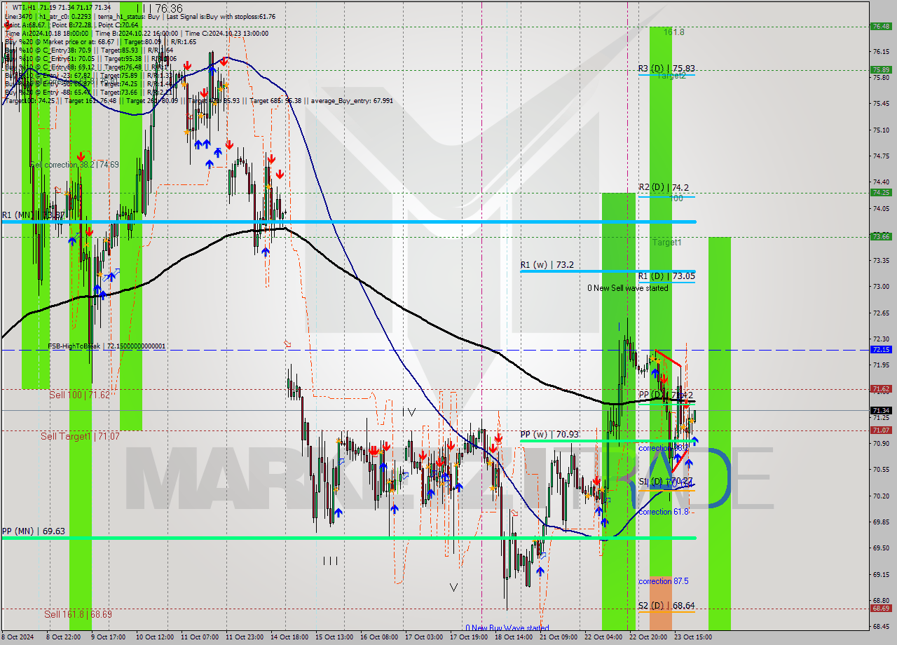Click the R3 (D) | 75.83 pivot label
The height and width of the screenshot is (645, 897).
[666, 68]
